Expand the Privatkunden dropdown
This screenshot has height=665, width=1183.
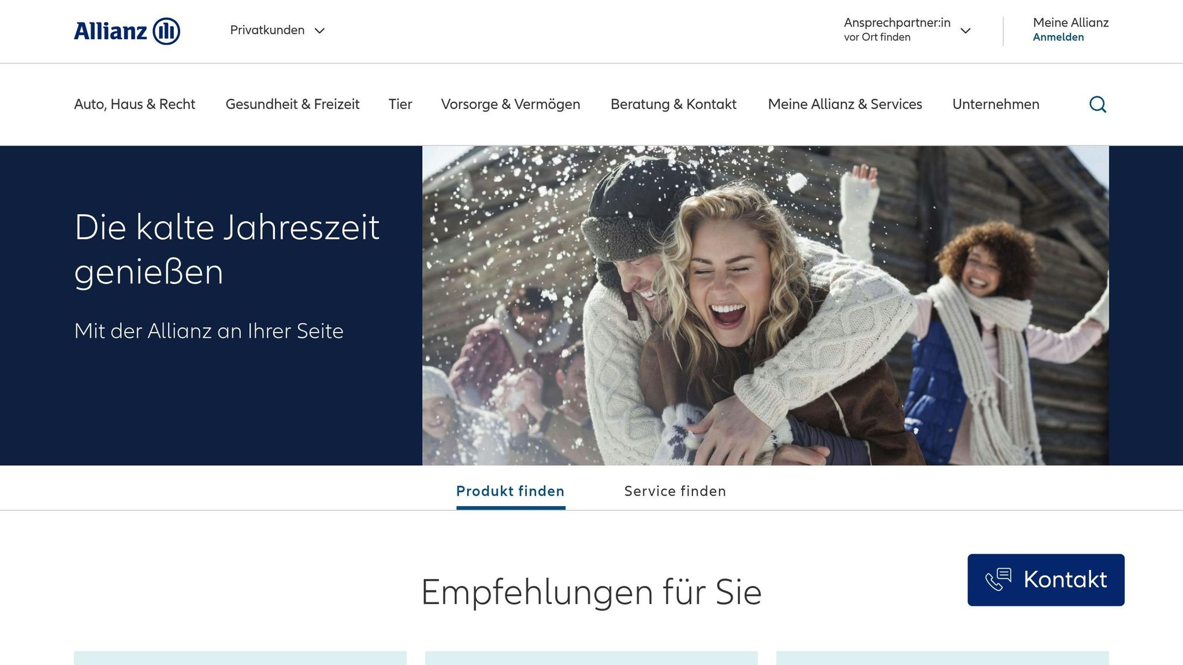(x=267, y=30)
